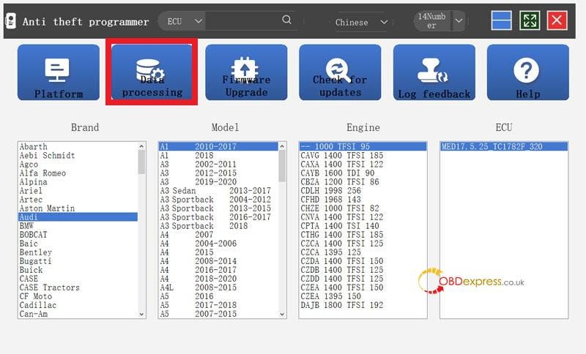Select BMW brand

point(78,226)
